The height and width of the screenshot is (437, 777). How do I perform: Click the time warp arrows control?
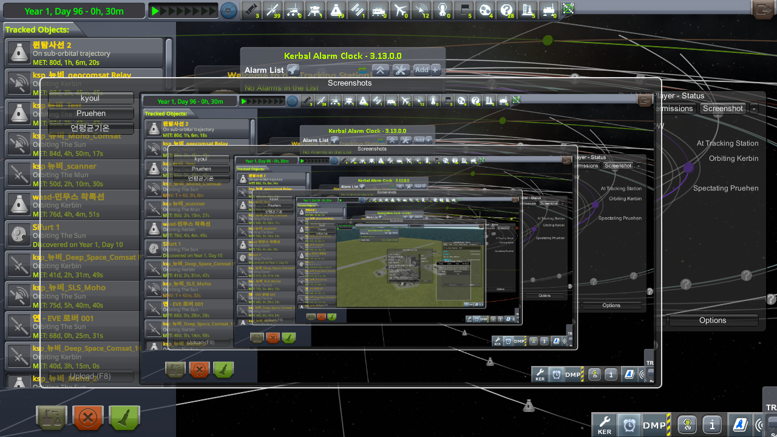pos(183,10)
